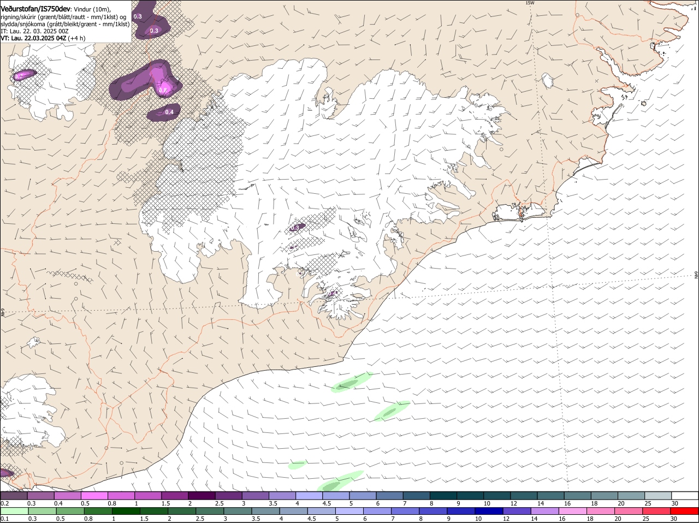Pick bottom scale swatch between 0.8 and 1
This screenshot has width=699, height=523.
(x=98, y=511)
